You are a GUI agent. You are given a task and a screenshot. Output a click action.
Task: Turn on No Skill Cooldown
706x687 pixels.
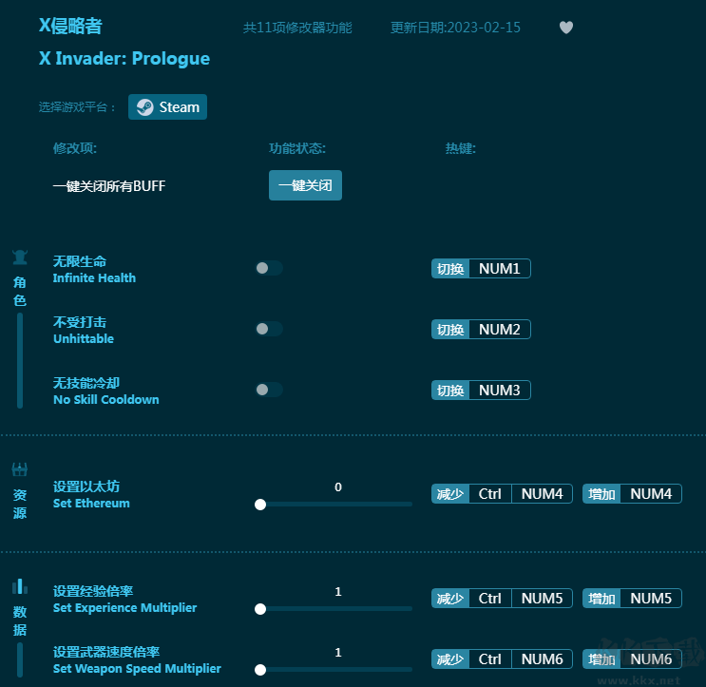(x=269, y=390)
